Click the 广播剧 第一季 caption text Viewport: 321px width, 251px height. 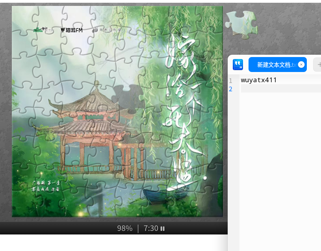(x=47, y=183)
